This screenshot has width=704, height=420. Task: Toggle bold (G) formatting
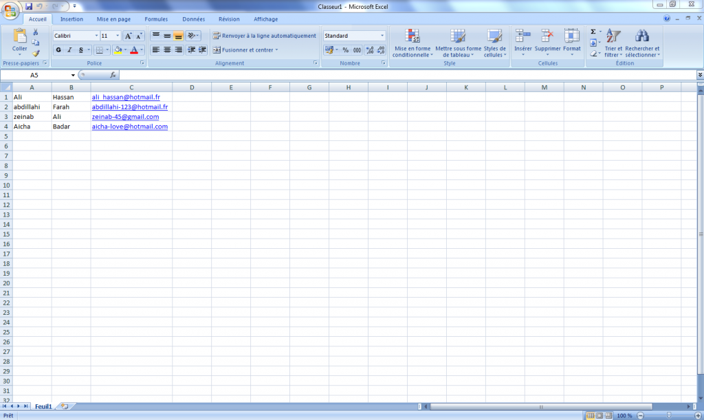pyautogui.click(x=58, y=50)
